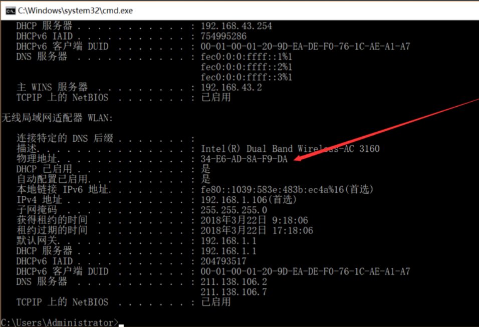Click the 无线局域网适配器 WLAN heading

point(58,118)
